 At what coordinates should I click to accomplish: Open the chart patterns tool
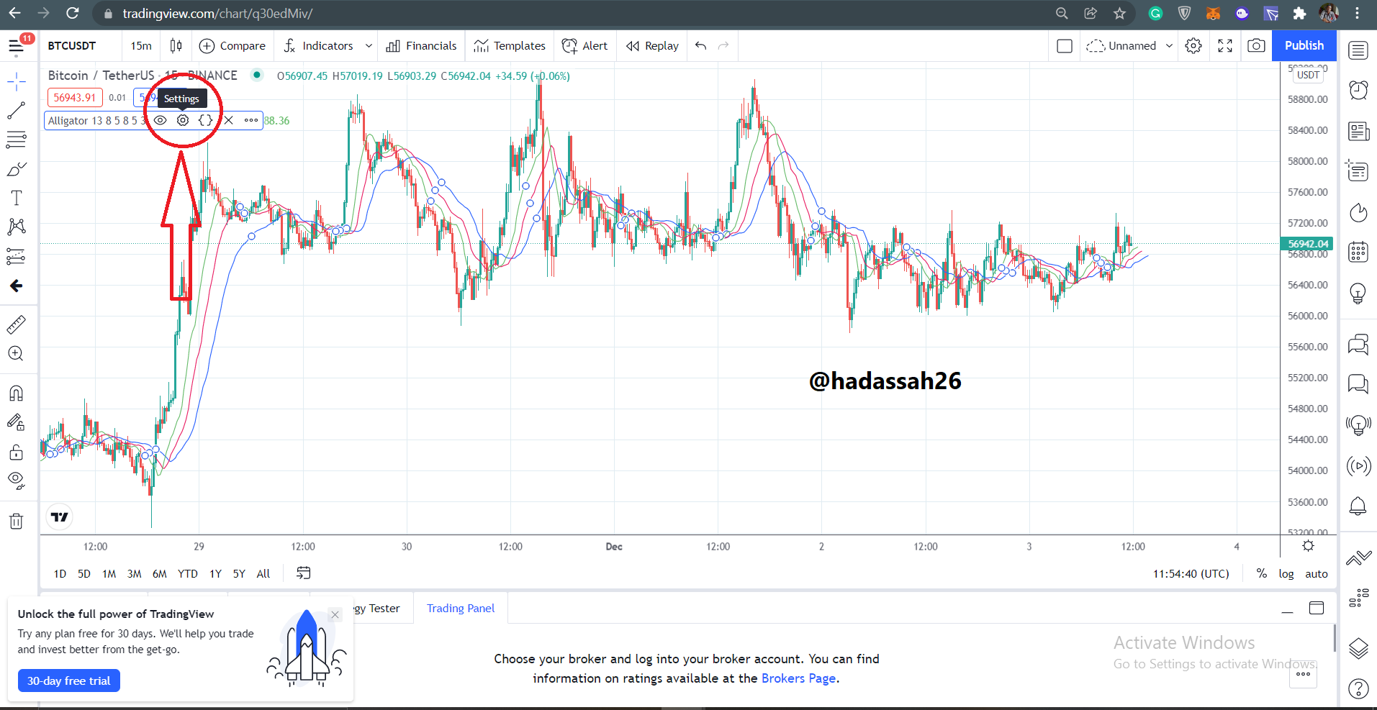click(x=16, y=227)
